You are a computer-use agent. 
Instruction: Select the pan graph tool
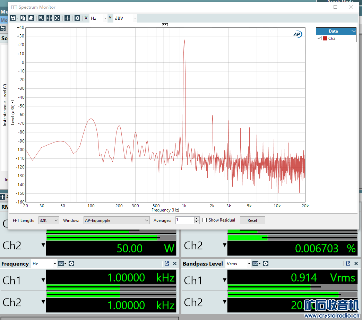(49, 18)
